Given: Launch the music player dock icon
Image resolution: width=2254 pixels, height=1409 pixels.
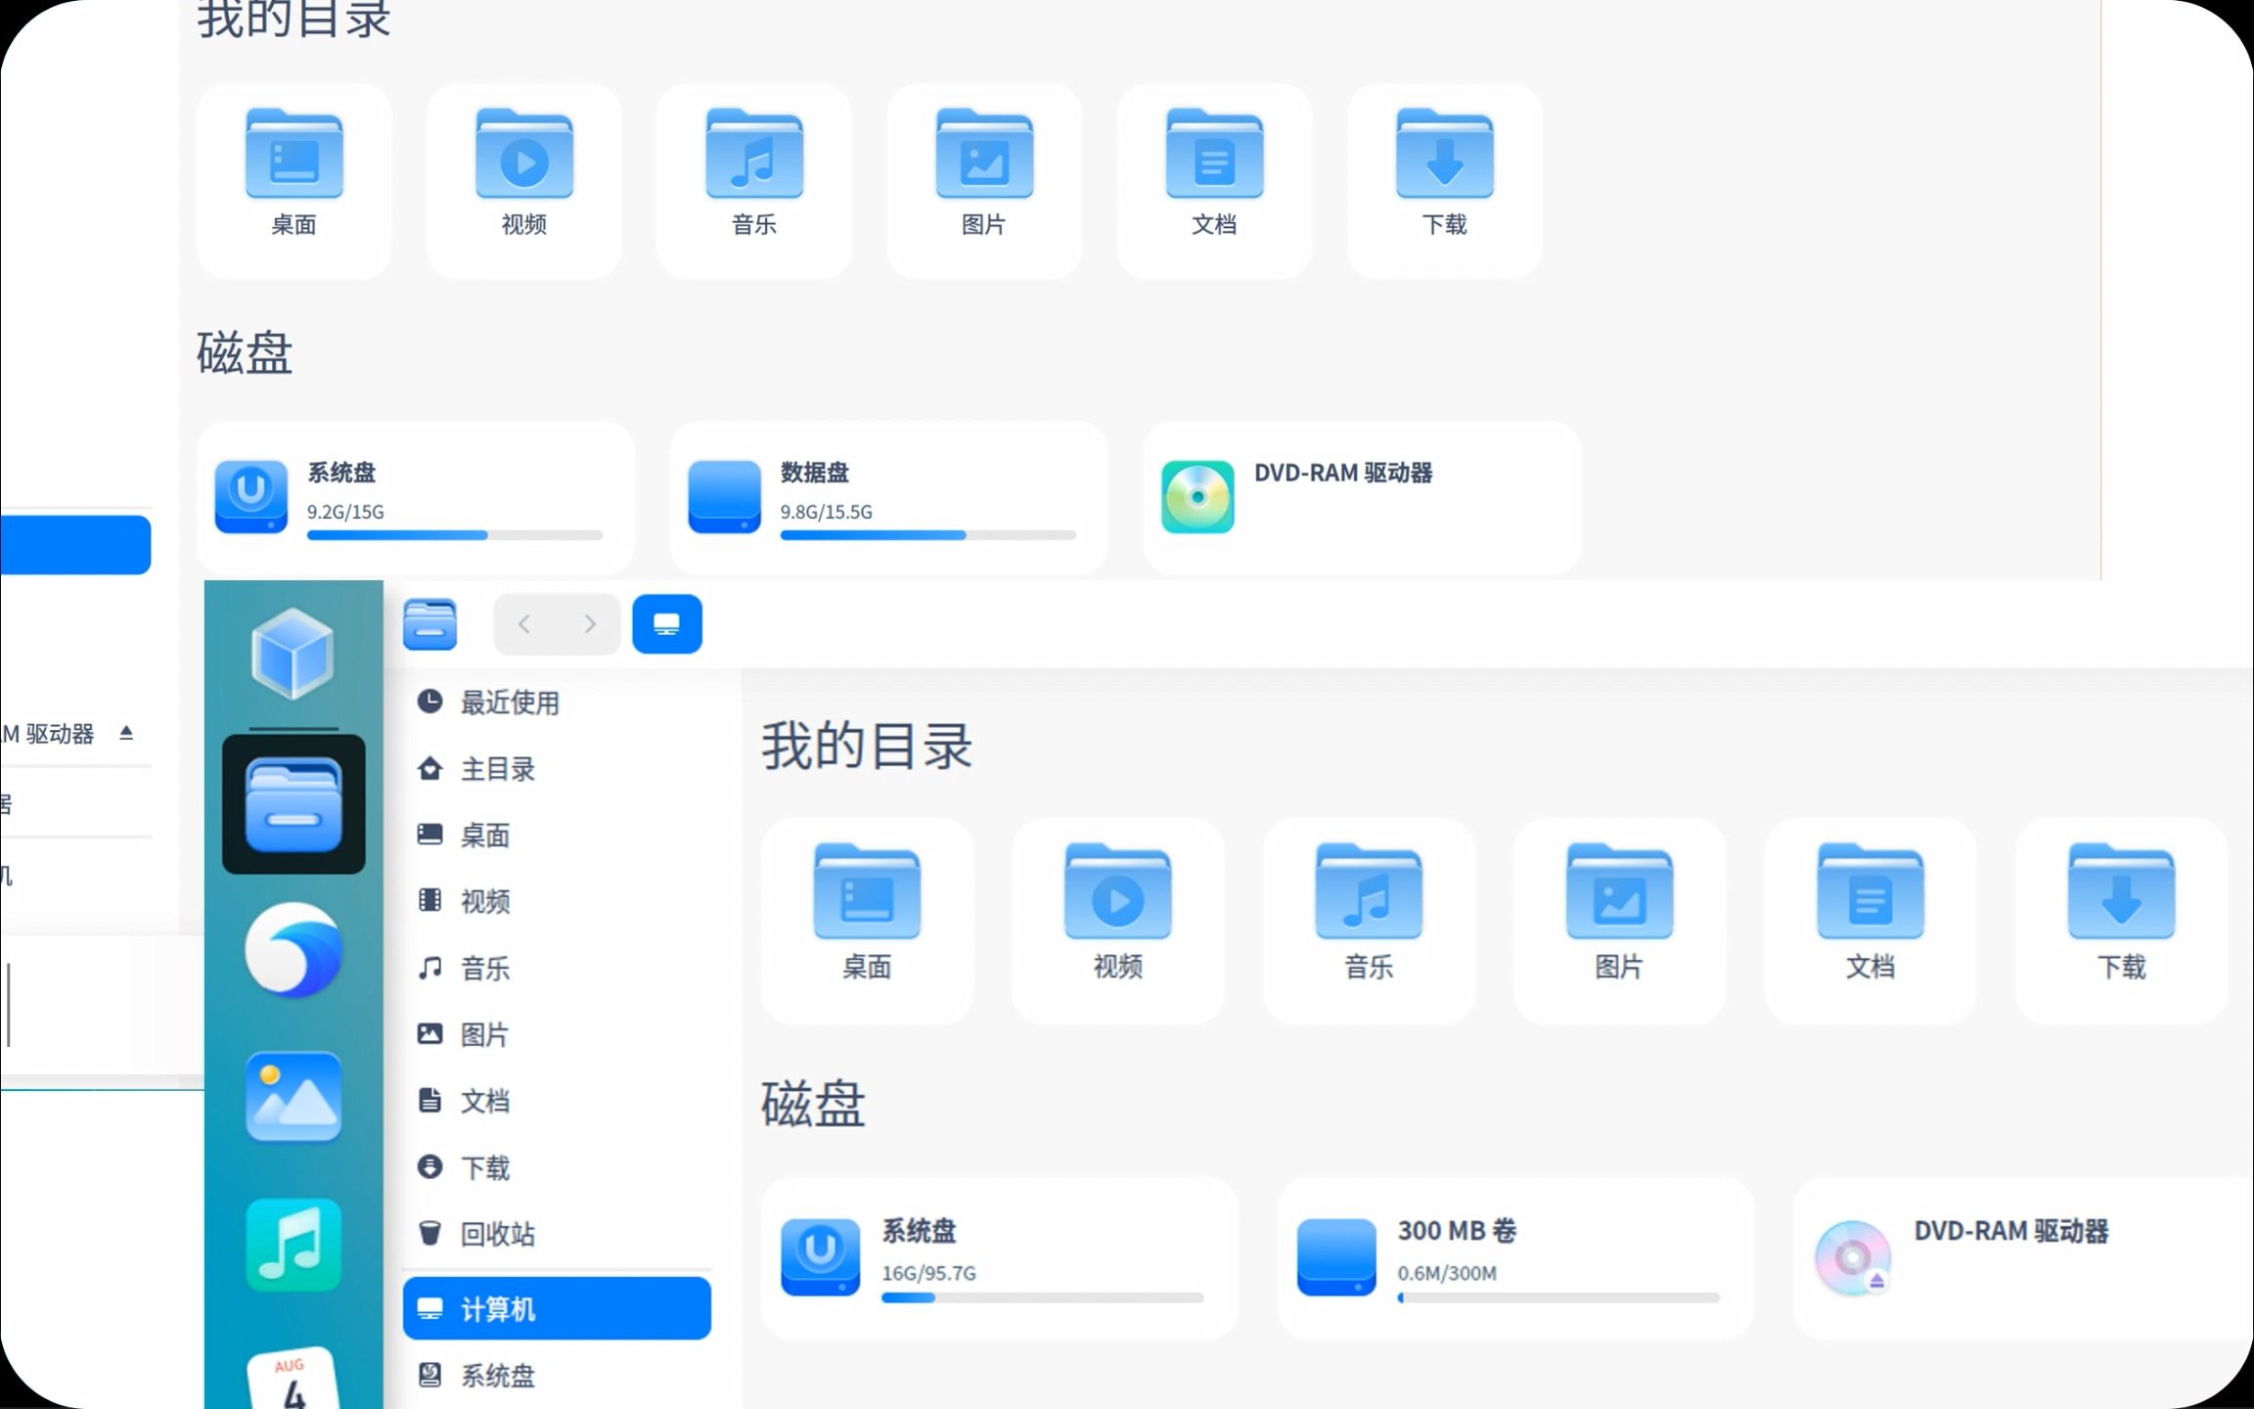Looking at the screenshot, I should (293, 1245).
